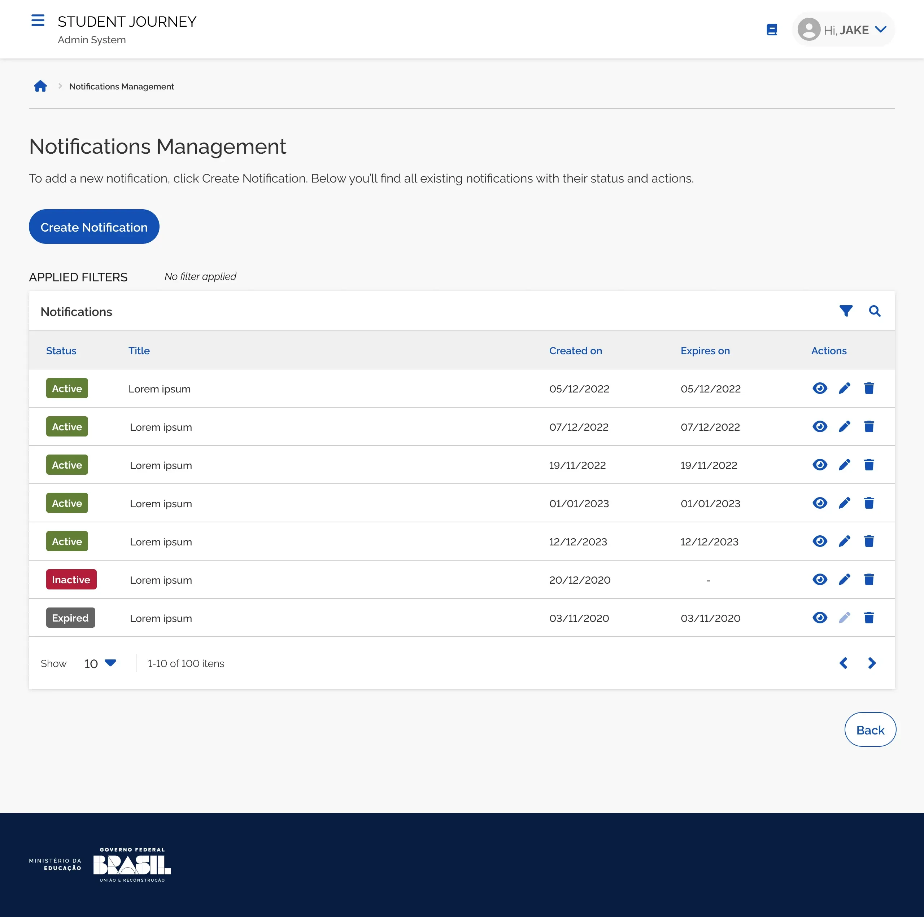Image resolution: width=924 pixels, height=917 pixels.
Task: Edit the notification created on 05/12/2022
Action: [x=845, y=388]
